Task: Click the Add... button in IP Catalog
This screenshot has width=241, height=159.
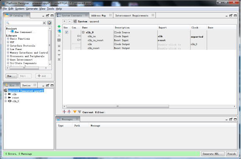Action: point(44,76)
